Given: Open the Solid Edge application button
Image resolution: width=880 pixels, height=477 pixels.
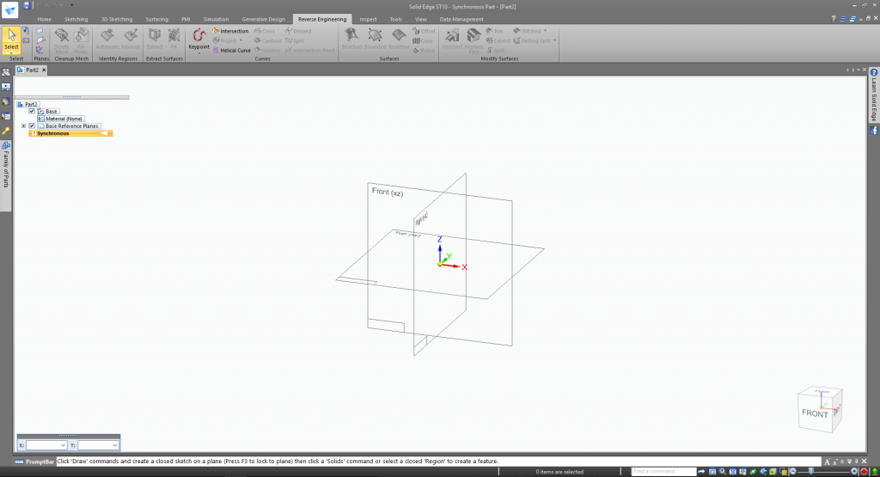Looking at the screenshot, I should tap(10, 9).
